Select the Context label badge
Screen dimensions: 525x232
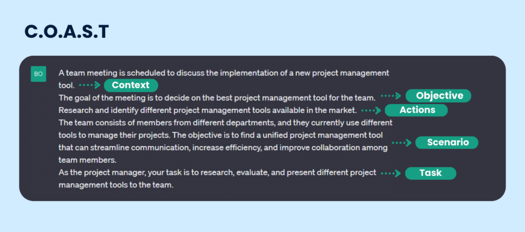131,85
